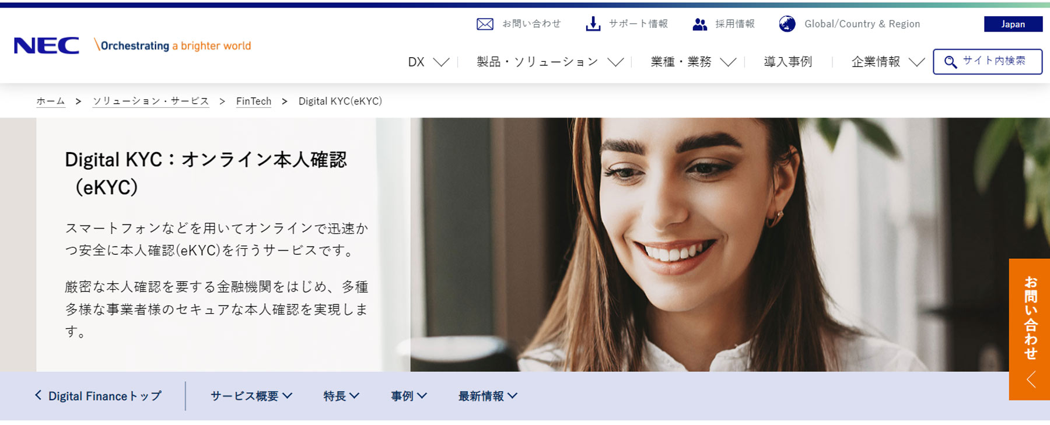Screen dimensions: 1050x425
Task: Open the サポート情報 link
Action: coord(638,24)
